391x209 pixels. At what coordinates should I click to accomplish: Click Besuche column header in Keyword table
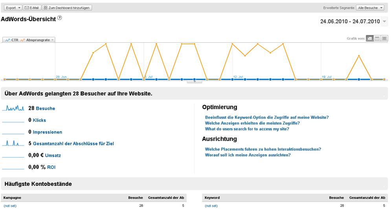(336, 198)
